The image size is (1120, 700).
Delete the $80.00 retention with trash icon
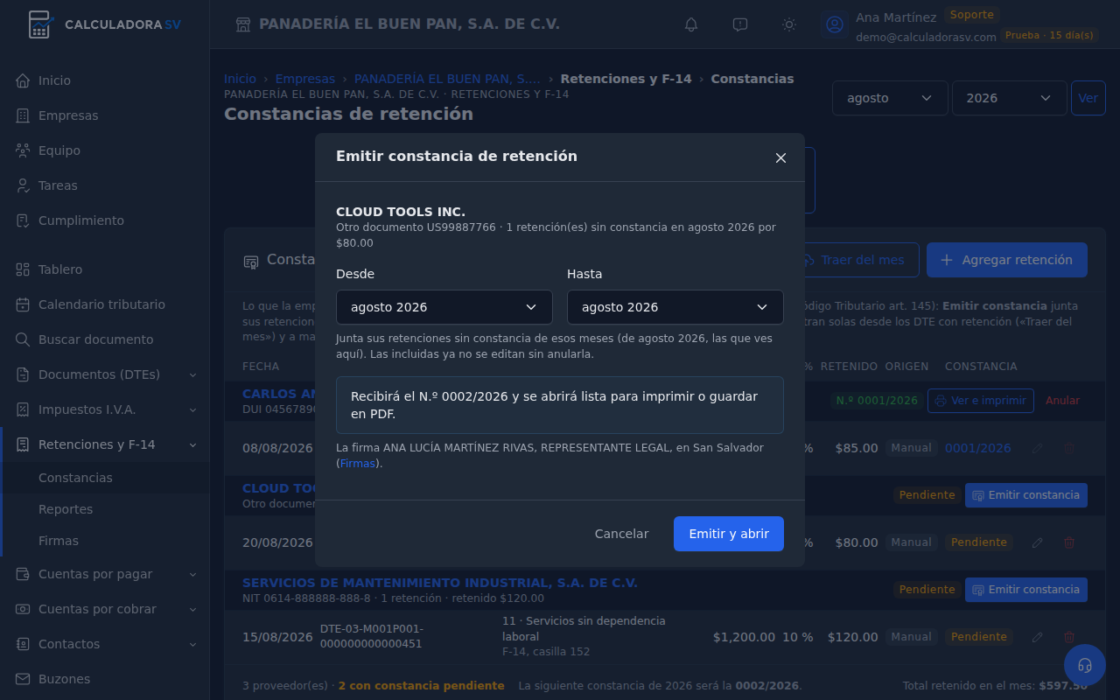1069,542
